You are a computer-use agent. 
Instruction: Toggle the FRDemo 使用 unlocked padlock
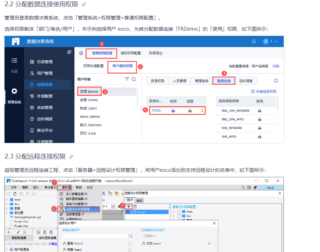tap(173, 110)
